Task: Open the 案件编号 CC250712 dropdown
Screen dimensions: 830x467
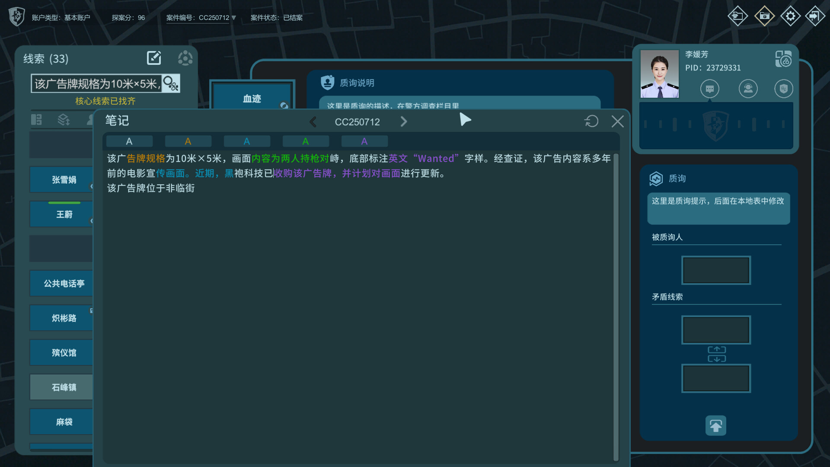Action: 233,18
